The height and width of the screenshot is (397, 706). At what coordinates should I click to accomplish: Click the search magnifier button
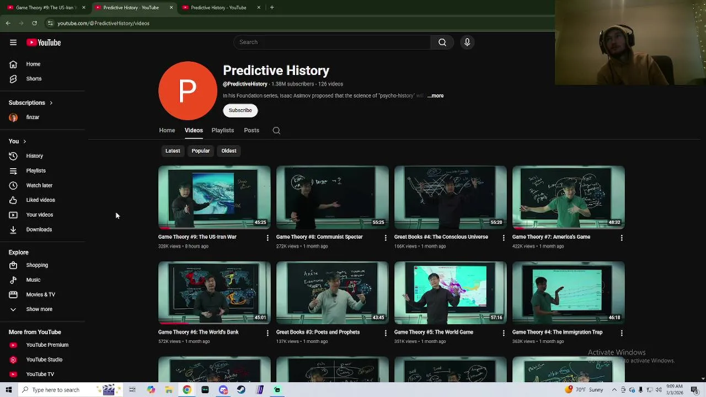click(442, 42)
